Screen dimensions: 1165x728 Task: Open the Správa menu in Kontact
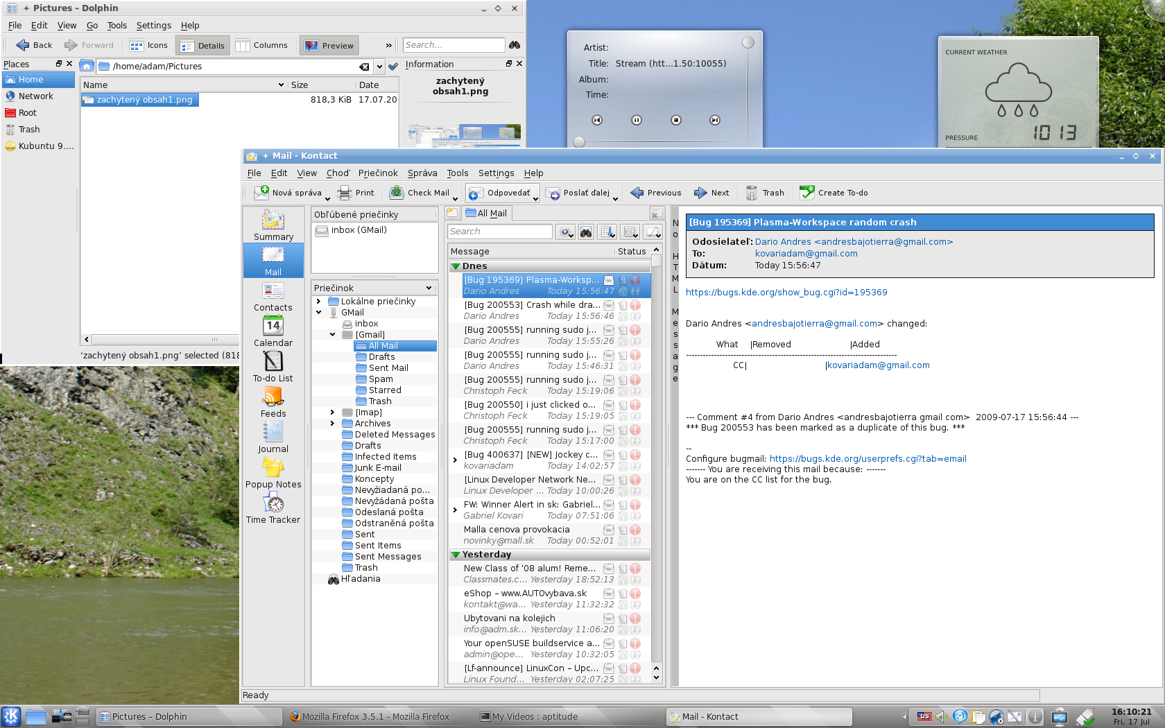pyautogui.click(x=422, y=173)
